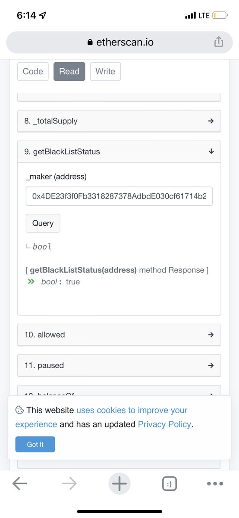Open the Privacy Policy link
The width and height of the screenshot is (239, 518).
[x=164, y=424]
